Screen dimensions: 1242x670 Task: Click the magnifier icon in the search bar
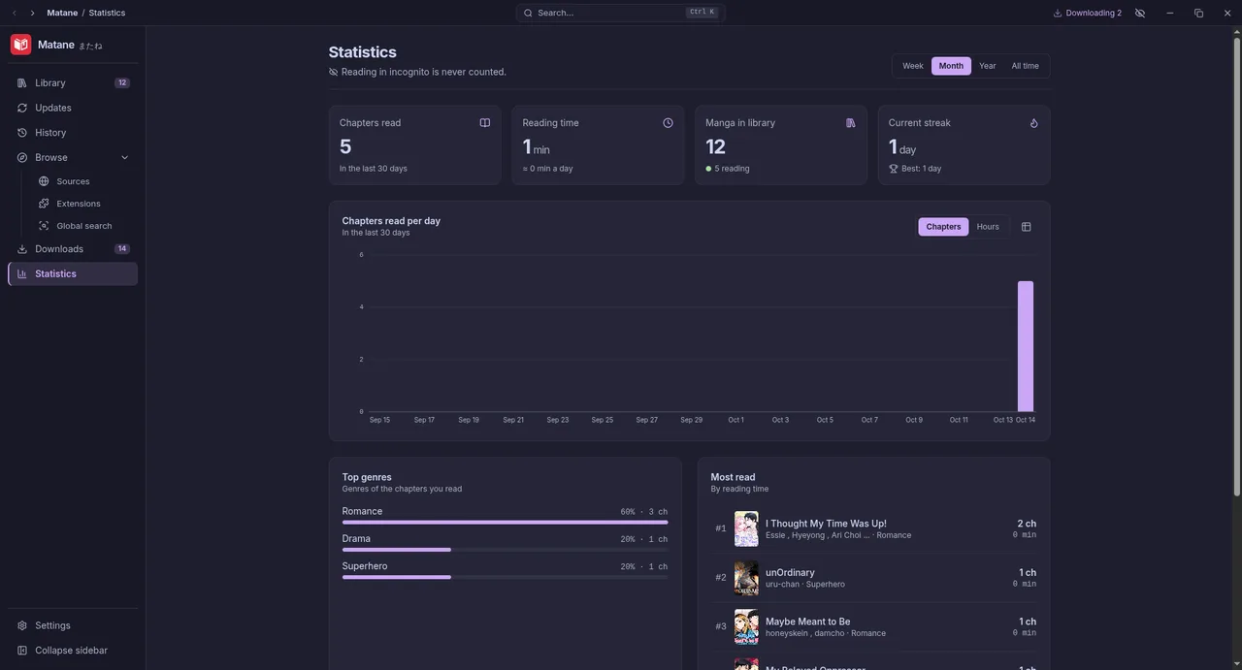(528, 13)
